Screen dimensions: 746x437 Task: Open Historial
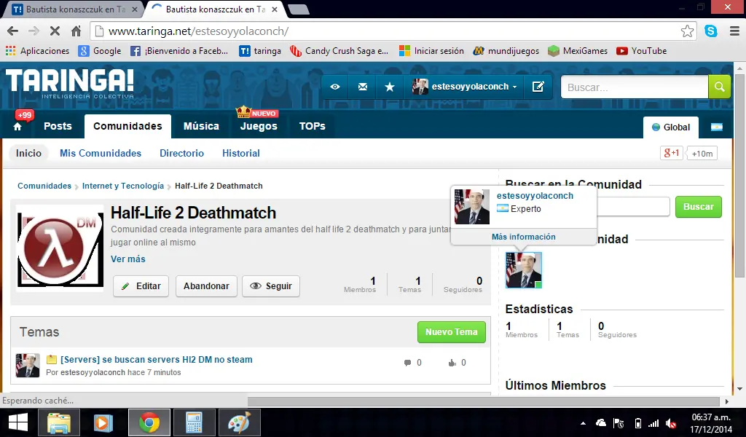(x=240, y=153)
